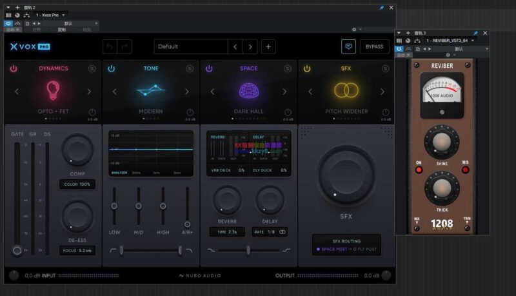Viewport: 516px width, 296px height.
Task: Go to next preset with right chevron
Action: pyautogui.click(x=250, y=46)
